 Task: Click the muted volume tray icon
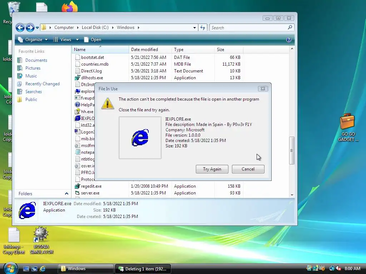pyautogui.click(x=338, y=268)
